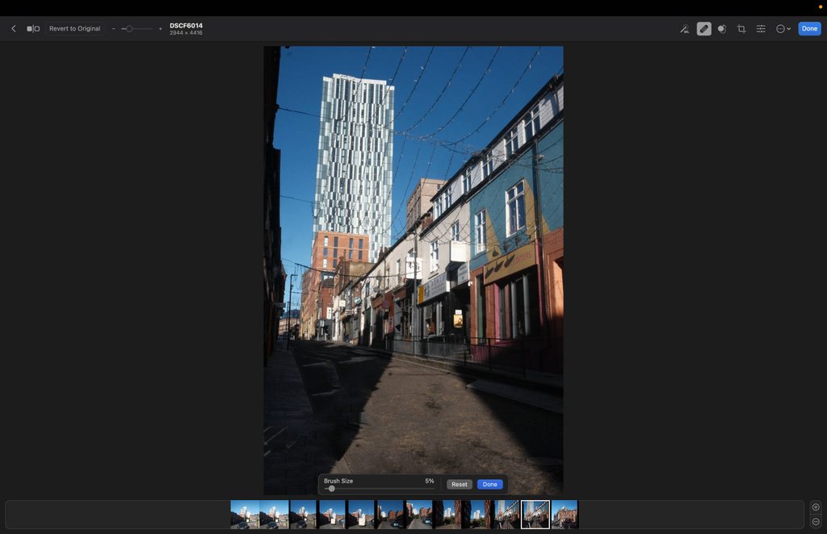Click the Brush Size slider knob
The height and width of the screenshot is (534, 827).
point(331,489)
